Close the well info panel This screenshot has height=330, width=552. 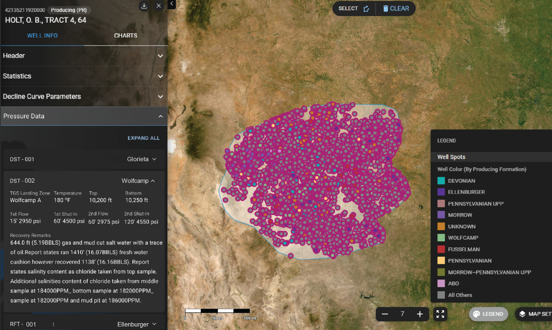coord(159,6)
